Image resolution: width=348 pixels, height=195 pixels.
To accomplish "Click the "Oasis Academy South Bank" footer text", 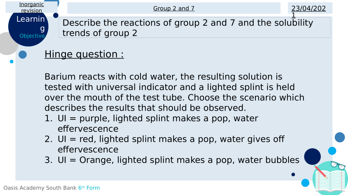I will [x=40, y=188].
